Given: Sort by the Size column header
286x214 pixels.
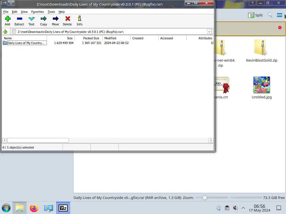Looking at the screenshot, I should 61,38.
